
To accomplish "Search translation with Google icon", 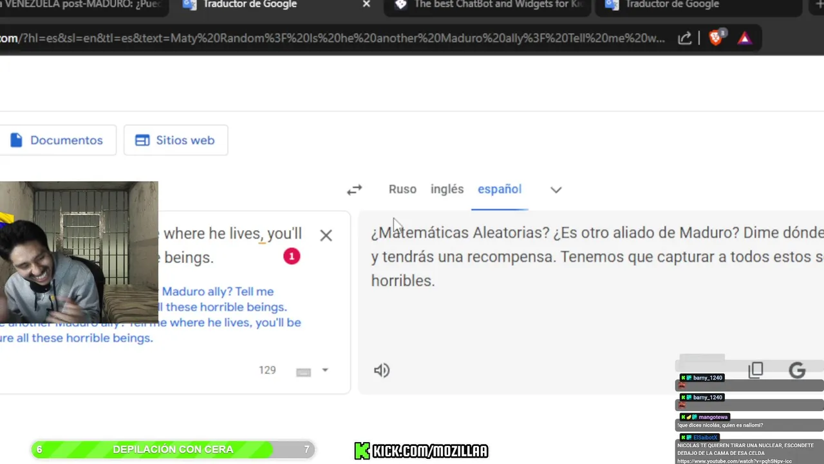I will coord(797,370).
